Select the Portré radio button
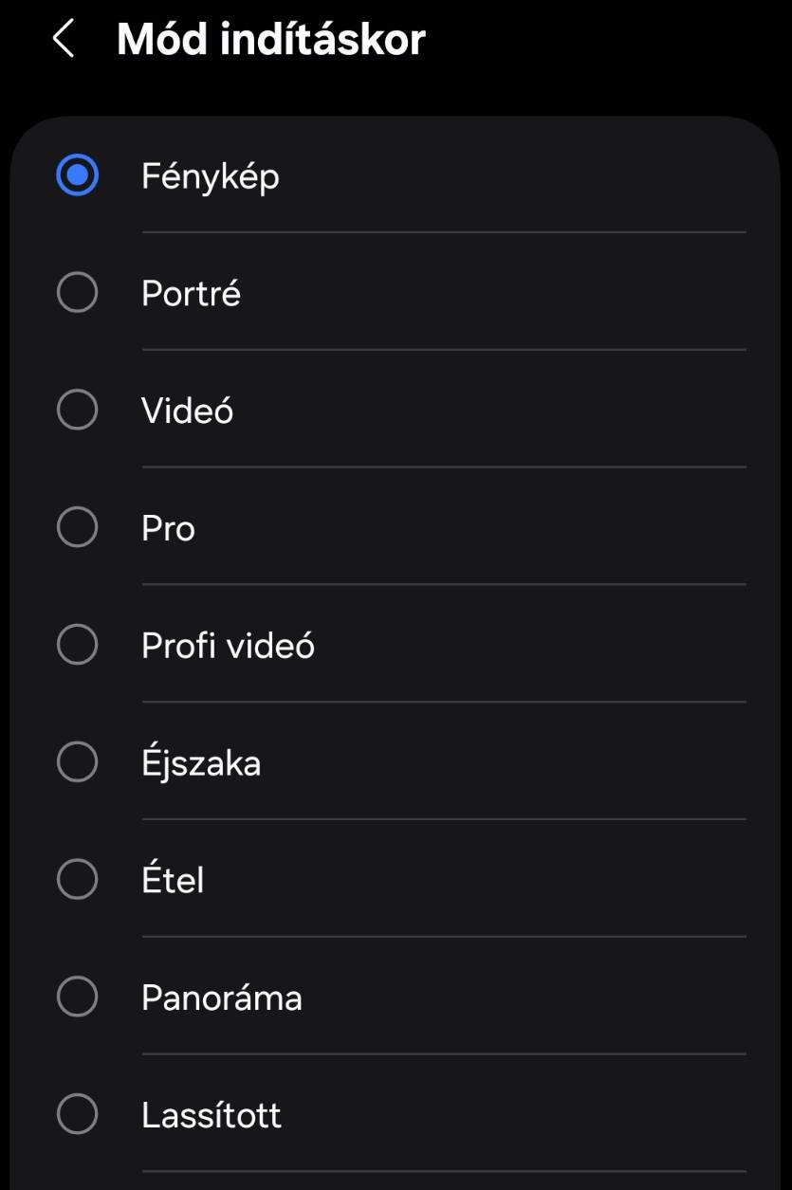 click(77, 293)
